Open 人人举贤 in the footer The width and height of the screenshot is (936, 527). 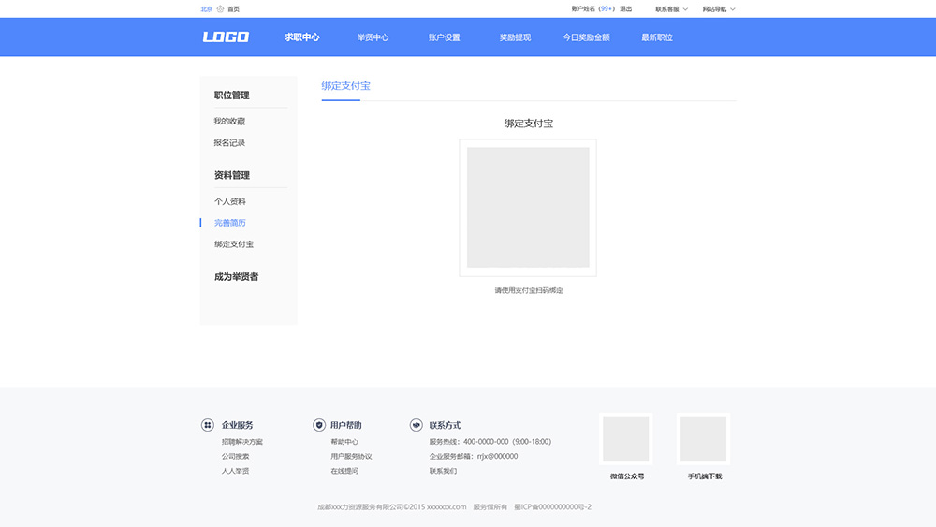pos(235,471)
